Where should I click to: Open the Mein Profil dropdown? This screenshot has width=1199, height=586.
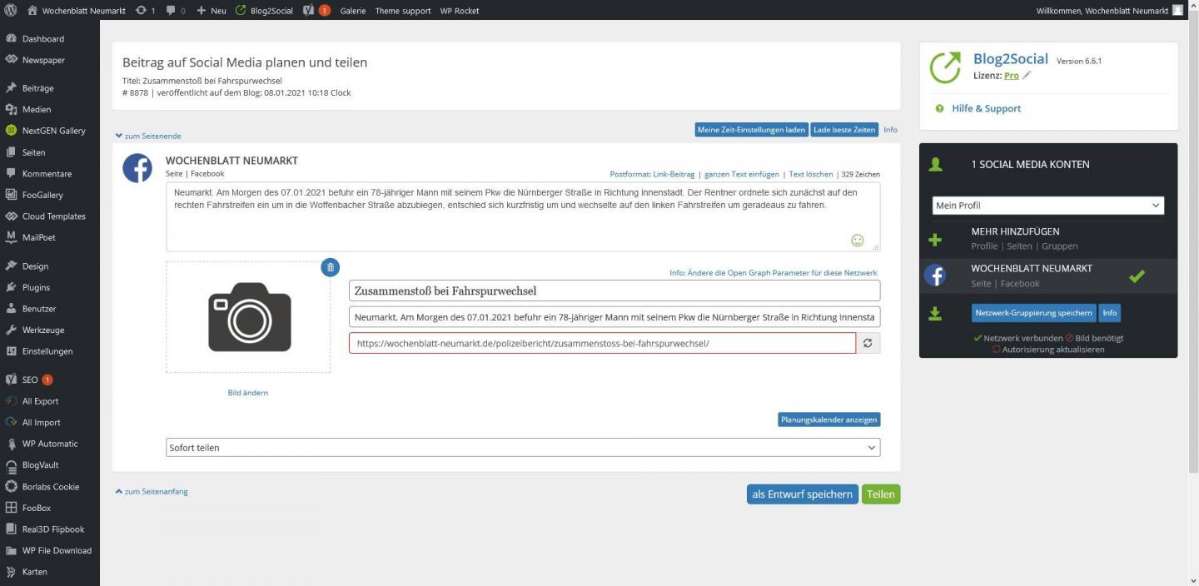click(1047, 206)
